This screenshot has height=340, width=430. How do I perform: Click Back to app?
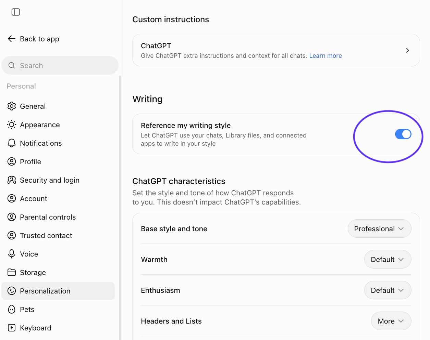[34, 39]
